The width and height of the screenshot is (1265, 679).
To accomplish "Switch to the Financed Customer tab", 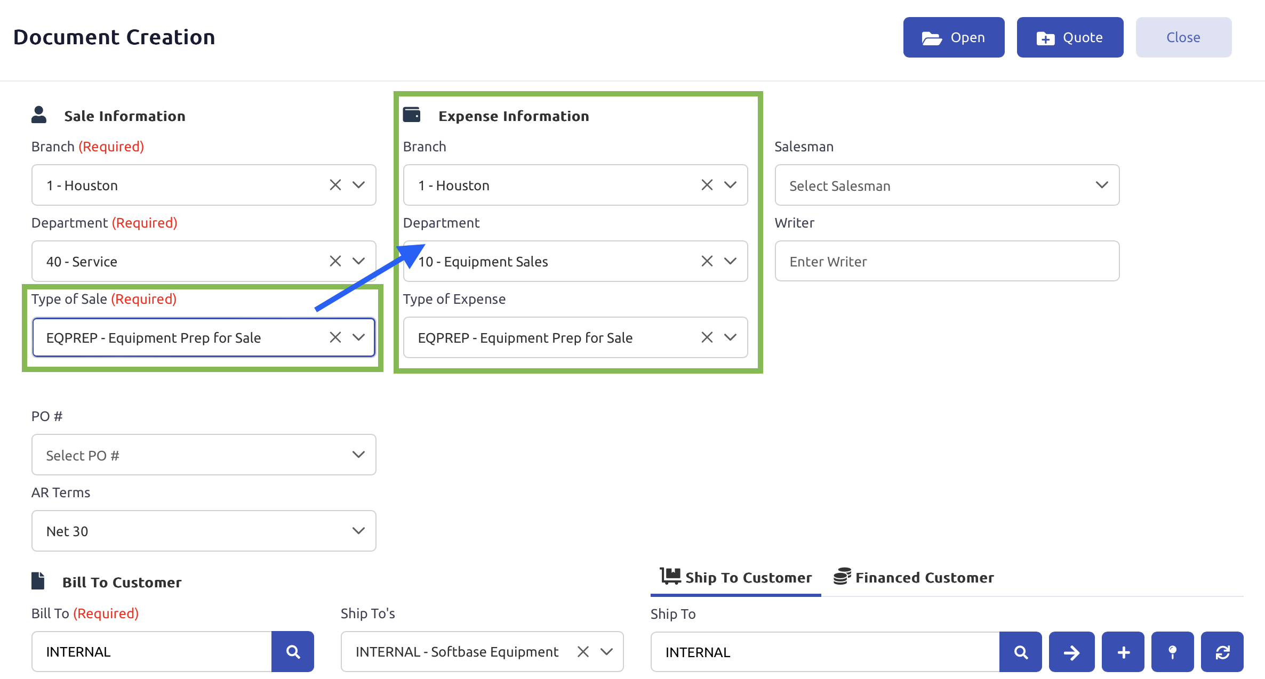I will [x=914, y=578].
